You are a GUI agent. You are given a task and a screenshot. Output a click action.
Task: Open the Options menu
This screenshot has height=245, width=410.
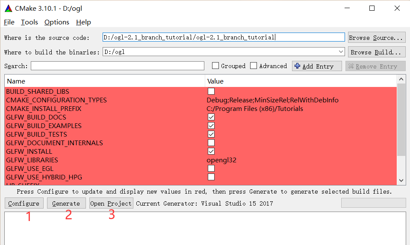click(57, 22)
